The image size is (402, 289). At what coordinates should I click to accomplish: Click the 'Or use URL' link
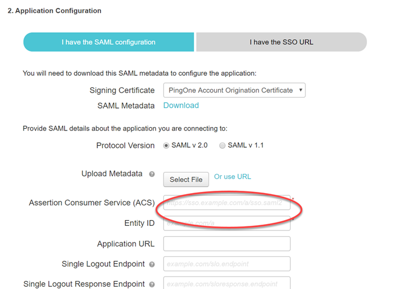click(x=232, y=177)
